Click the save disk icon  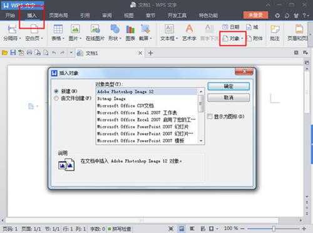tap(13, 53)
